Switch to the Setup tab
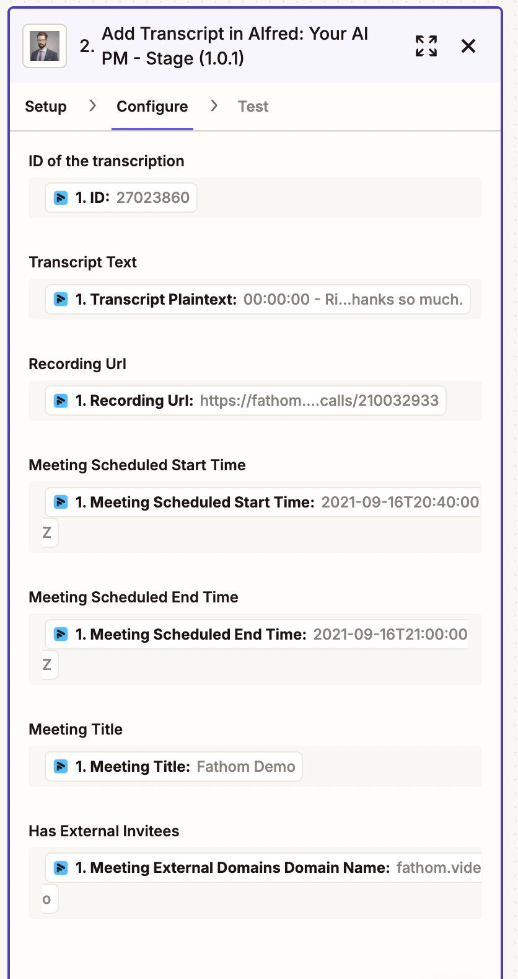Screen dimensions: 518x979 [46, 107]
